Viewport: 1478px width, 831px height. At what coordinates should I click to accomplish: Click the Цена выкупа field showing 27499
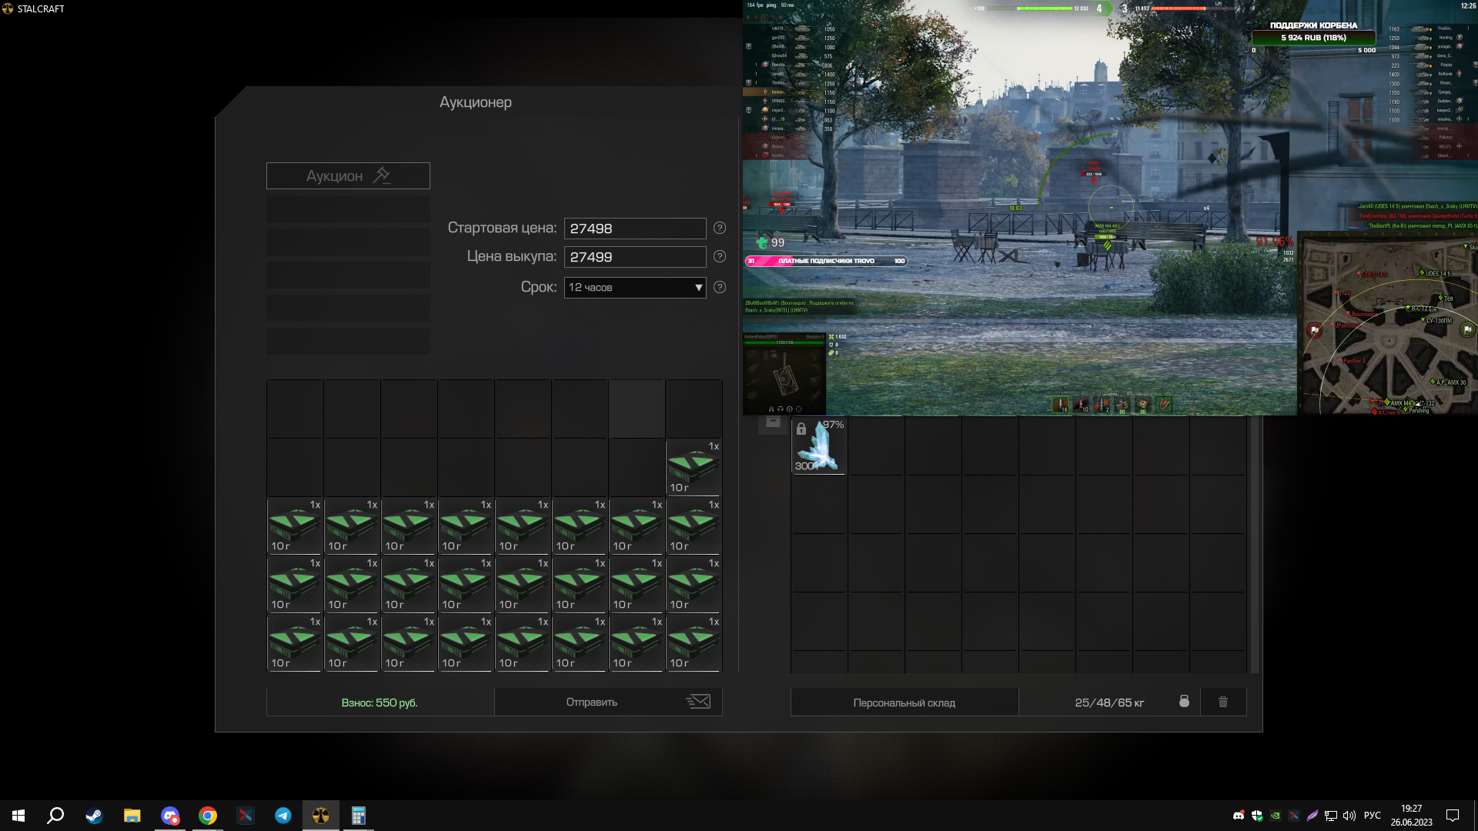[x=635, y=257]
